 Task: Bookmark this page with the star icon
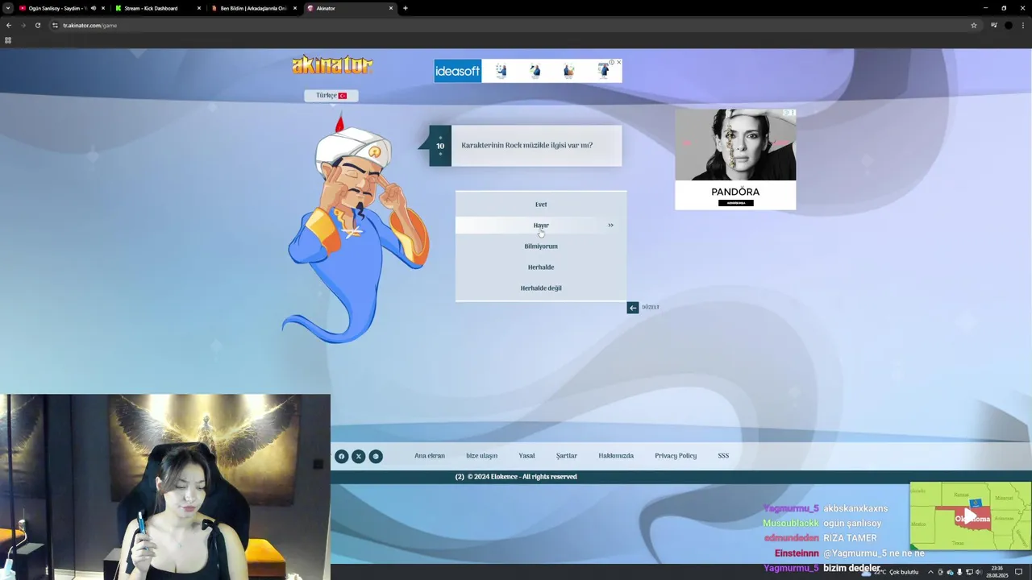pyautogui.click(x=974, y=25)
